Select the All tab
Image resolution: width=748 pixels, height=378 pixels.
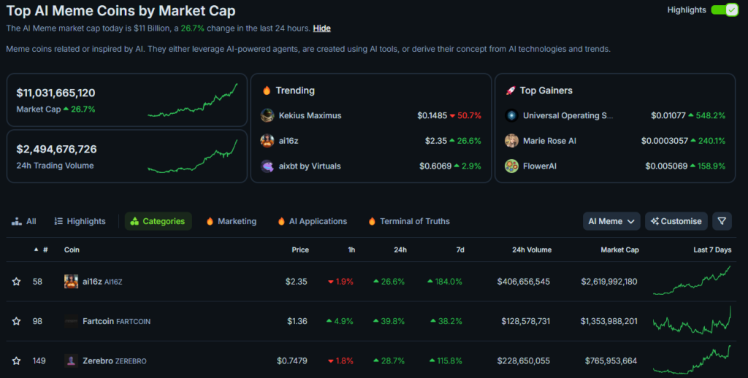click(x=24, y=221)
